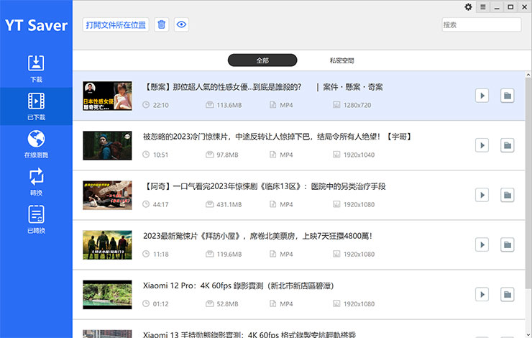
Task: Open folder for 《拜訪小屋》 video
Action: click(507, 245)
